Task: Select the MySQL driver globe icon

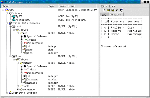Action: pos(14,17)
